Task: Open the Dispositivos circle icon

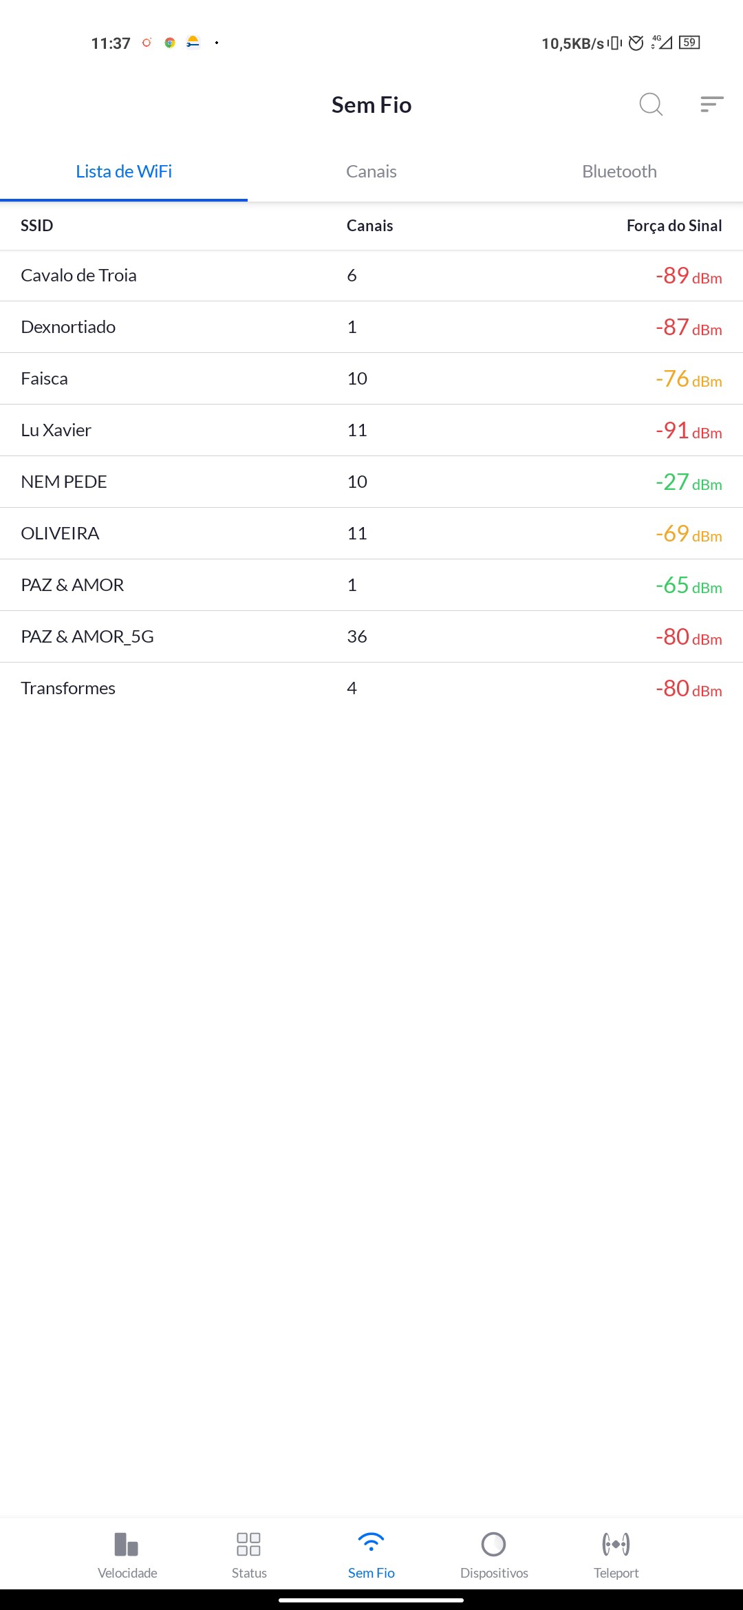Action: 494,1545
